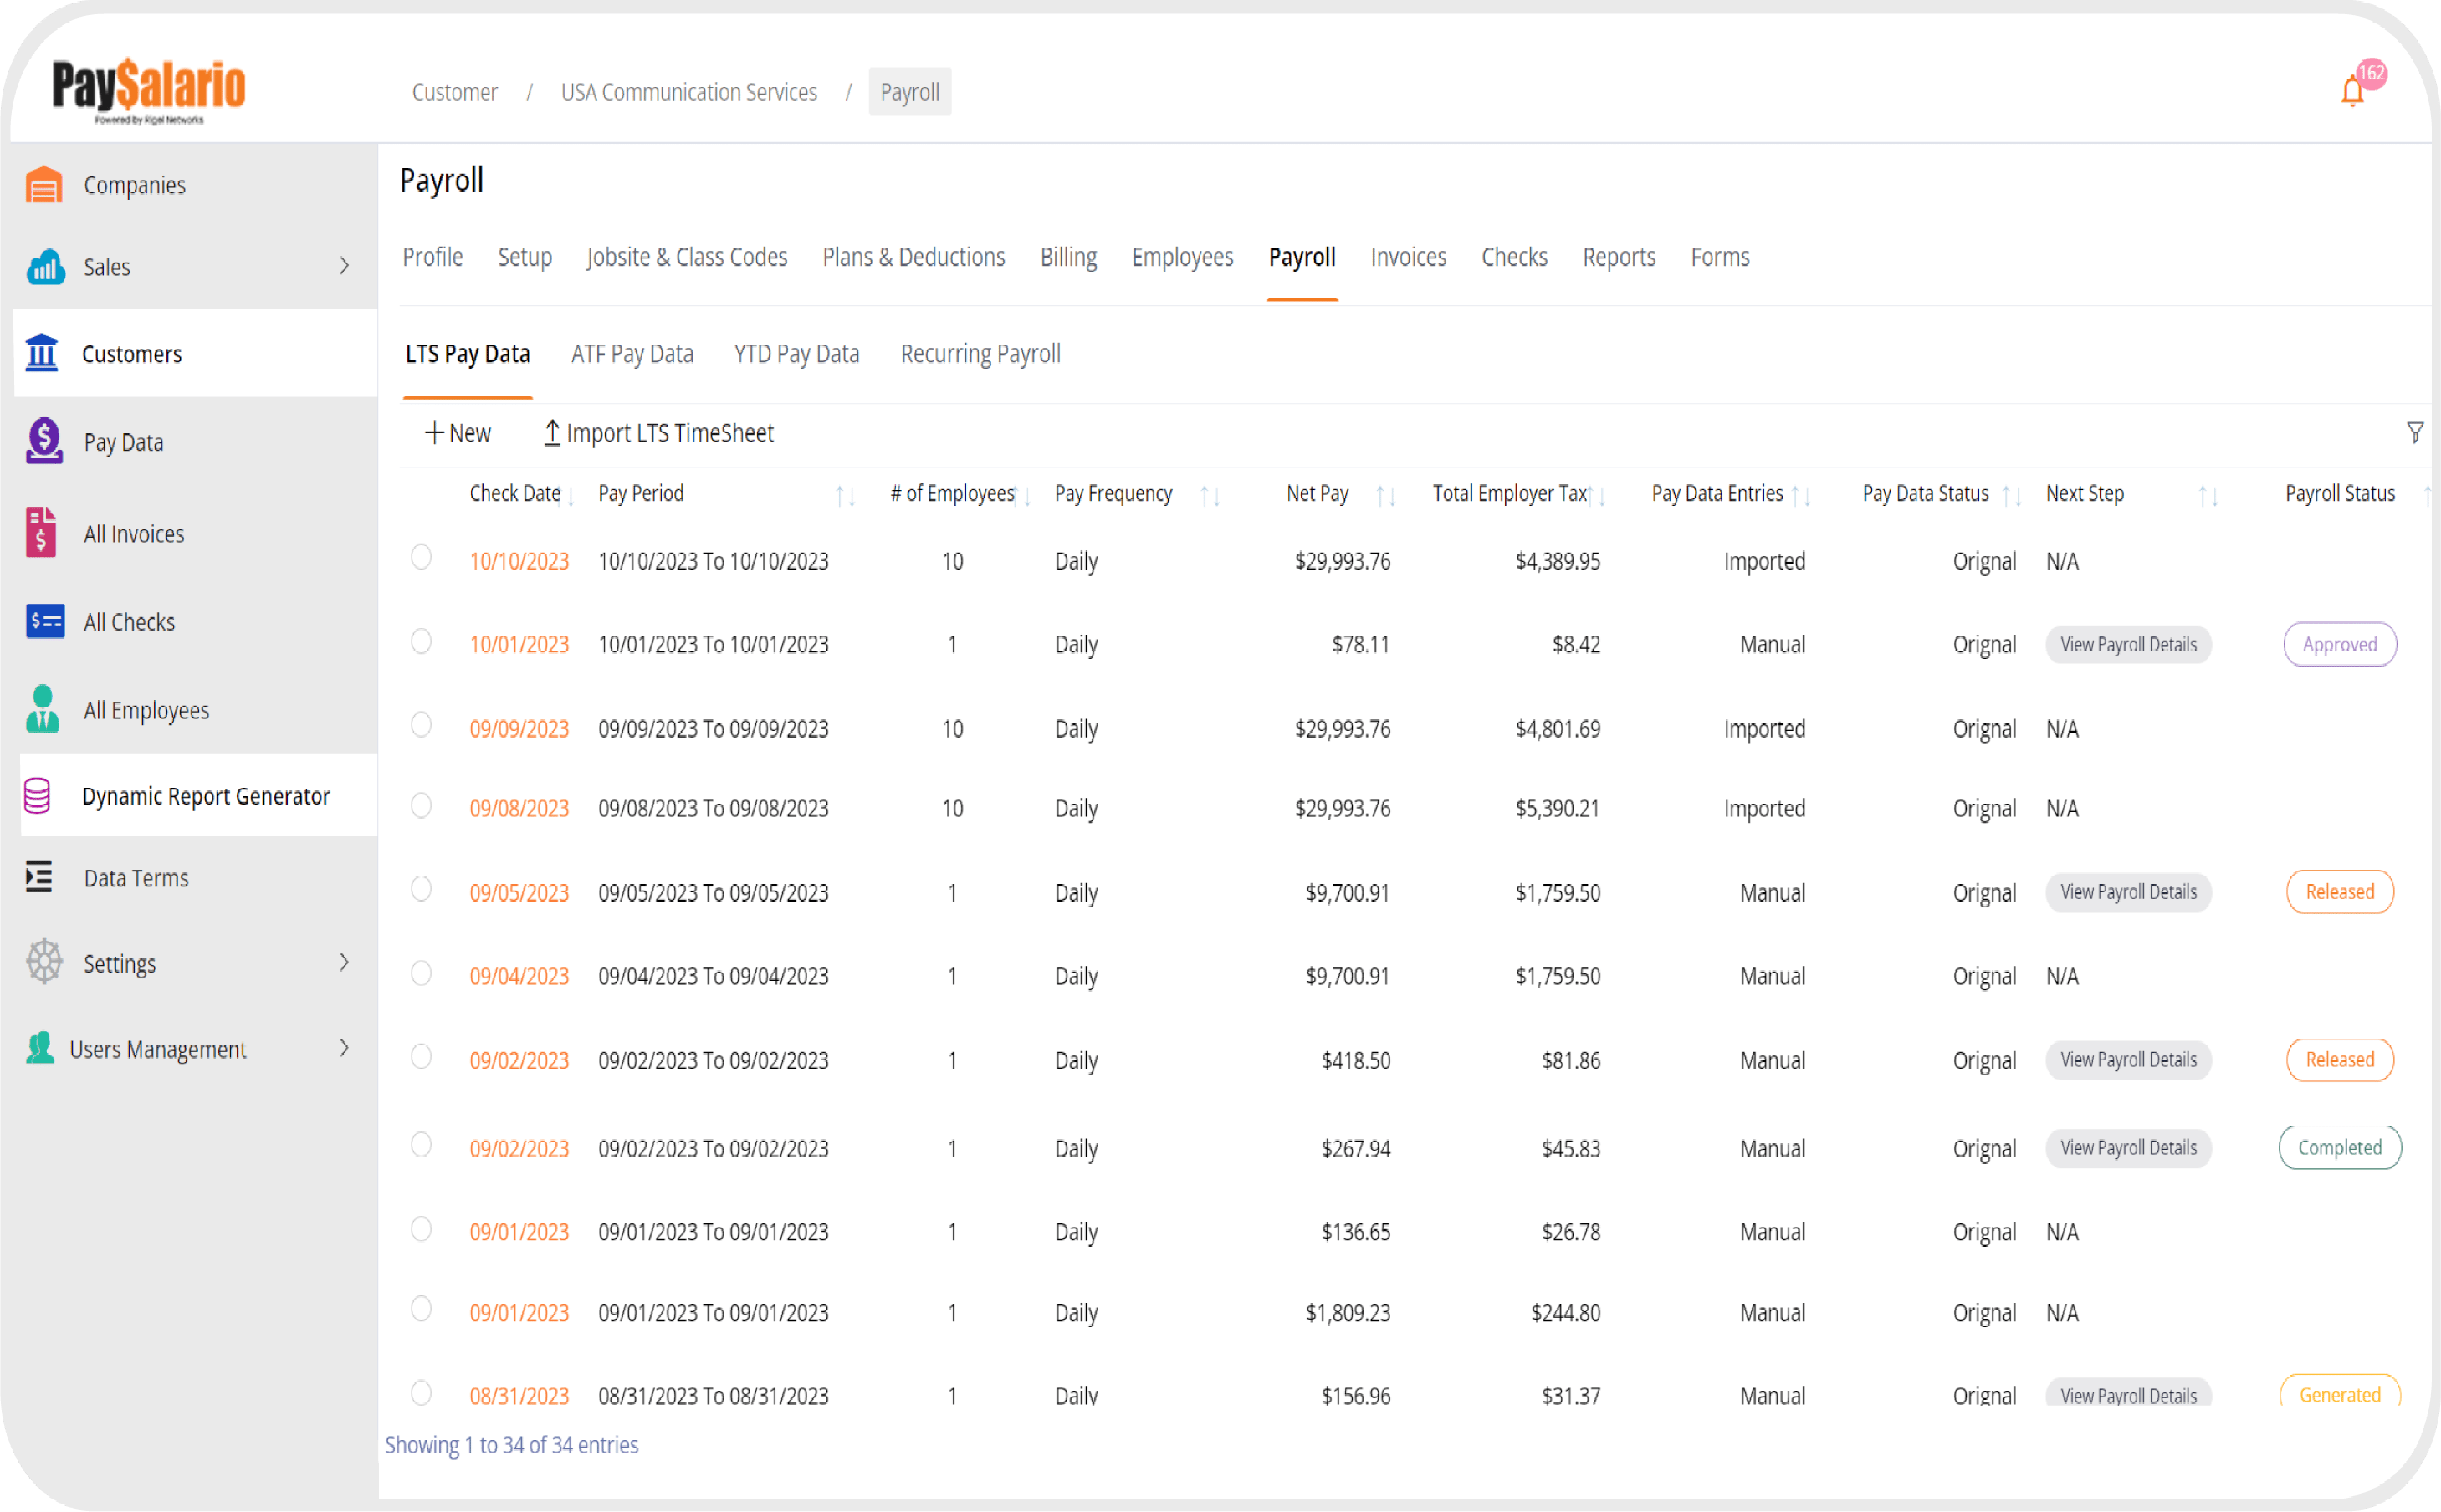Open the Employees tab
The image size is (2441, 1512).
(x=1182, y=257)
